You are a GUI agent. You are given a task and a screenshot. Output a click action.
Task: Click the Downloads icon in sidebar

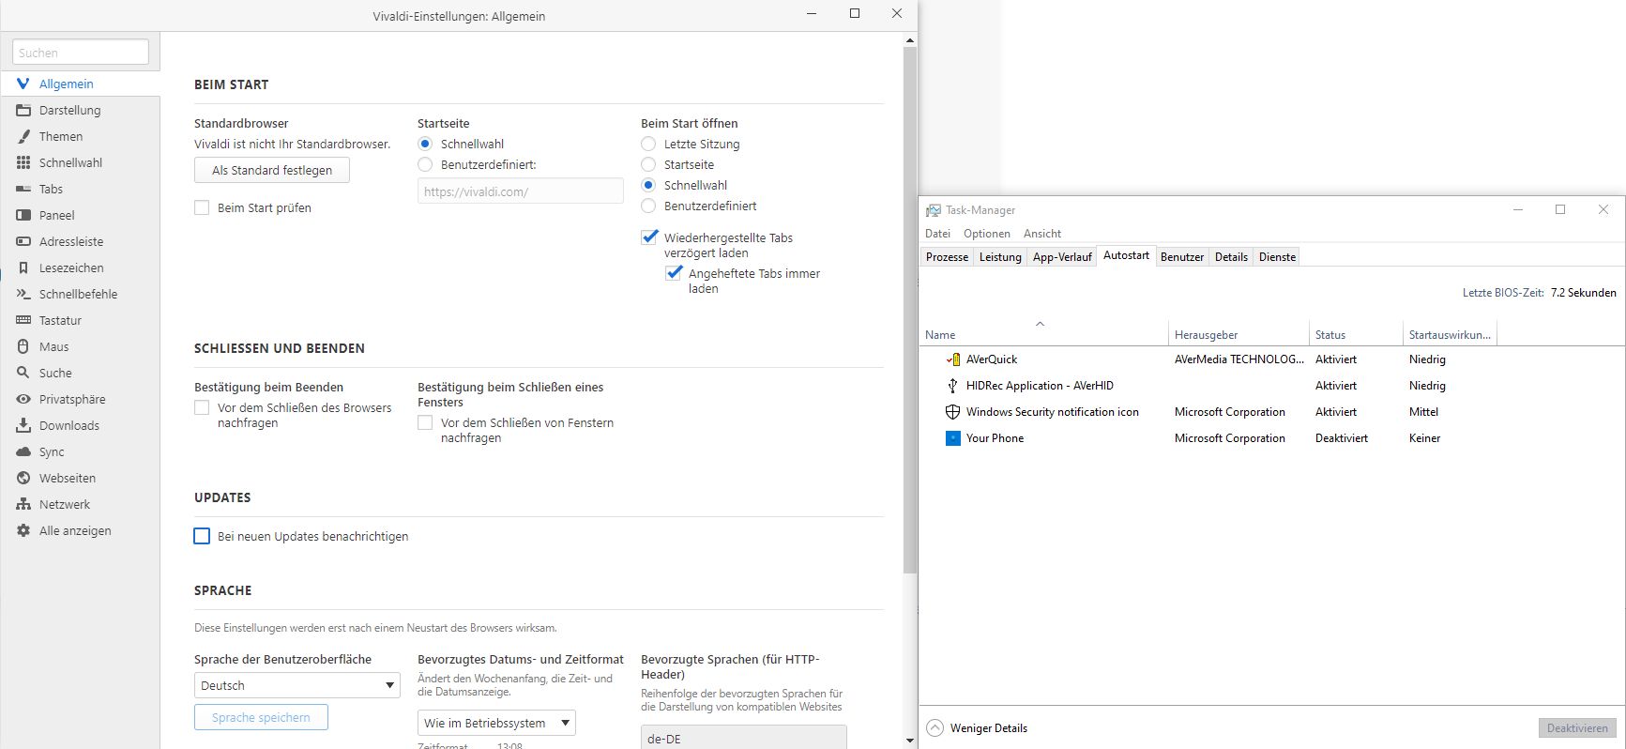[x=23, y=425]
